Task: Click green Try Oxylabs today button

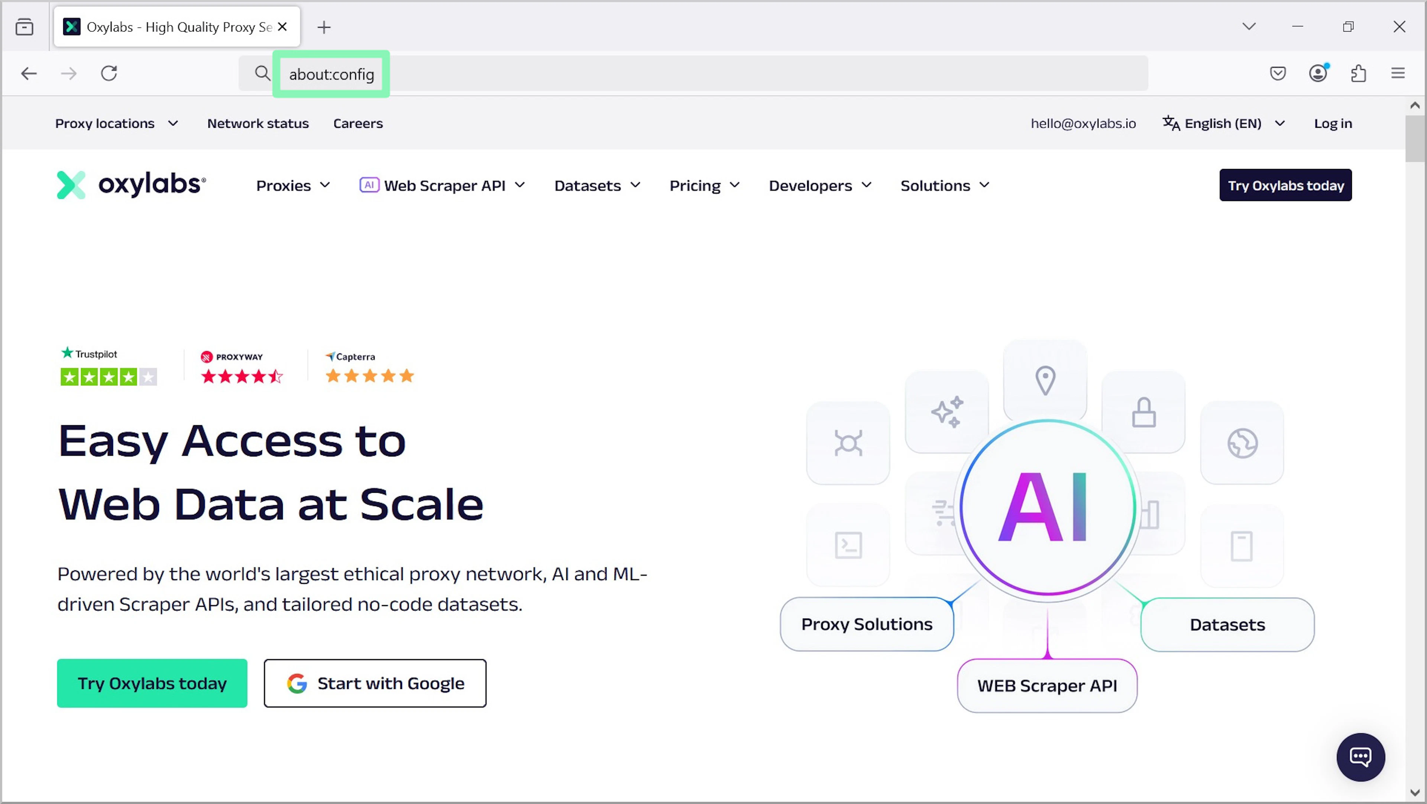Action: click(x=152, y=683)
